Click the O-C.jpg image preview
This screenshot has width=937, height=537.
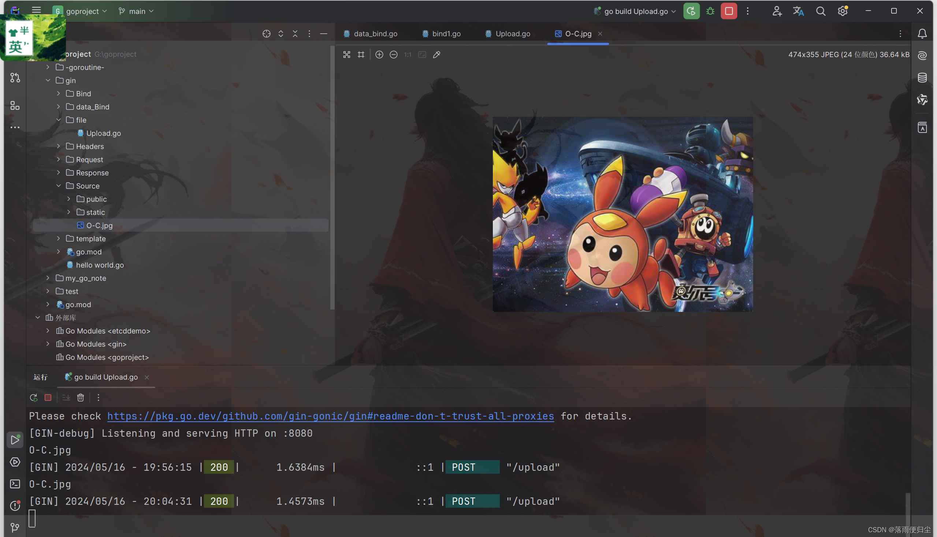point(623,214)
